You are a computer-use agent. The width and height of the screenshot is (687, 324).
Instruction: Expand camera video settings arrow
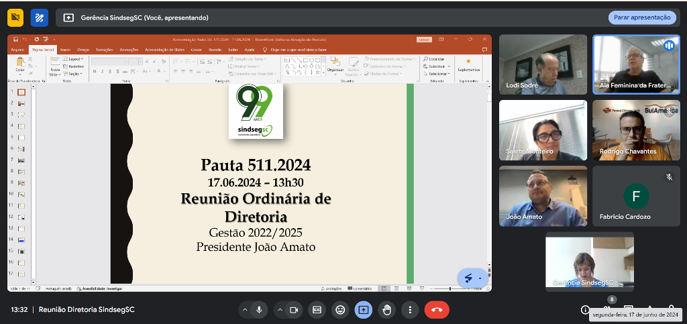point(278,310)
